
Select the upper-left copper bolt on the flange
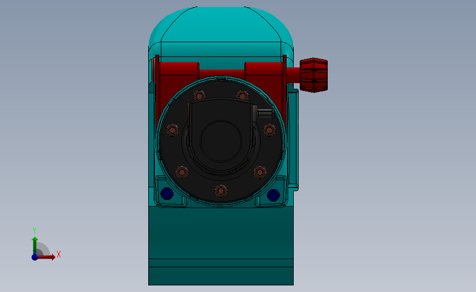pos(199,96)
